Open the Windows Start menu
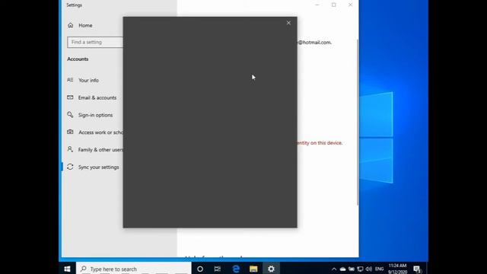Image resolution: width=487 pixels, height=274 pixels. click(68, 269)
